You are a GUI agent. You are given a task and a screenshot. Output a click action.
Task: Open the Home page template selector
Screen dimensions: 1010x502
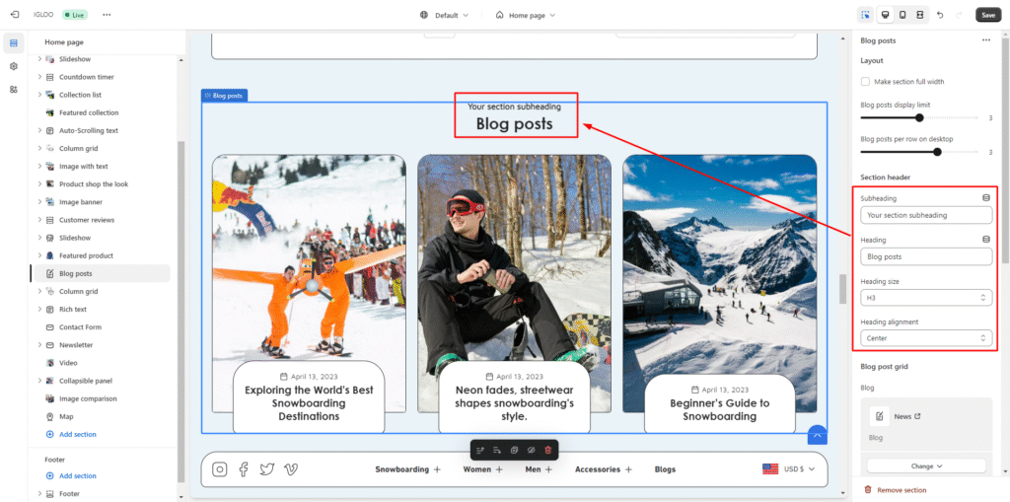[x=525, y=15]
